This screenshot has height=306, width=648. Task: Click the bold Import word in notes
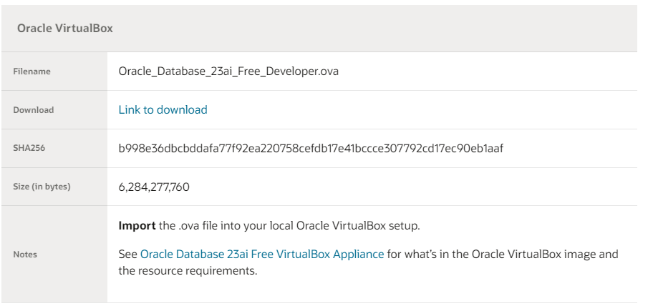137,226
